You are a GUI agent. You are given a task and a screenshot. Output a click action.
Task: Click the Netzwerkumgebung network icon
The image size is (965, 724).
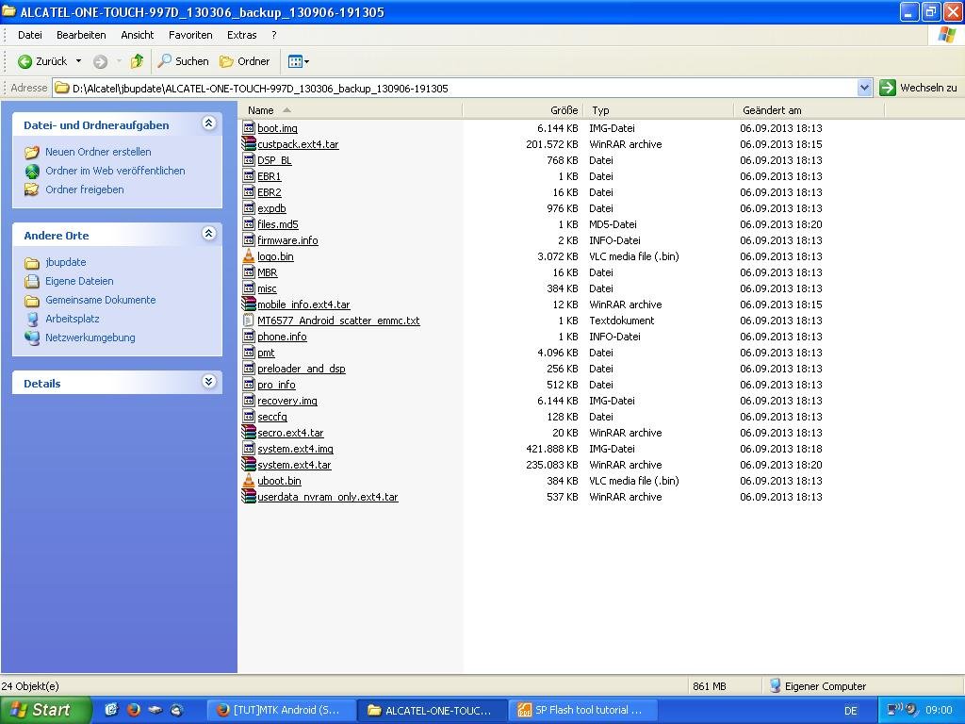(32, 337)
